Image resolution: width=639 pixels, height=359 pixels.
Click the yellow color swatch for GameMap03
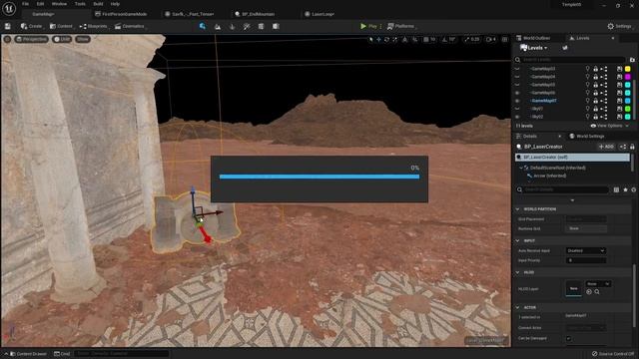pos(628,69)
